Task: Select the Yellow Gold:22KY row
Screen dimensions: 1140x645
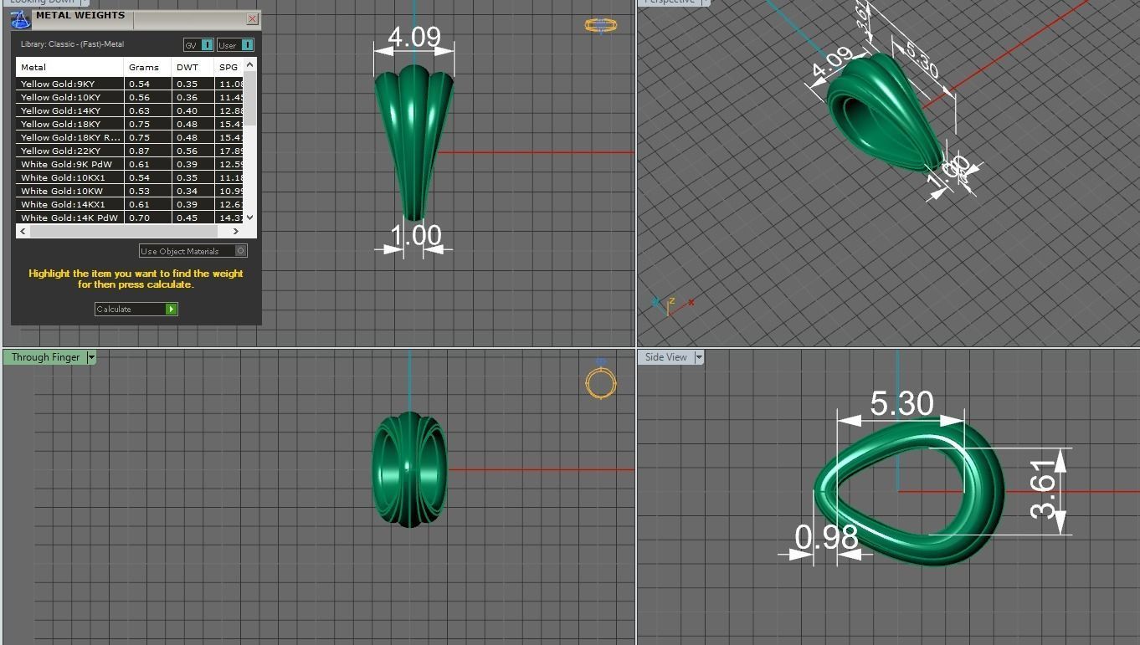Action: 130,151
